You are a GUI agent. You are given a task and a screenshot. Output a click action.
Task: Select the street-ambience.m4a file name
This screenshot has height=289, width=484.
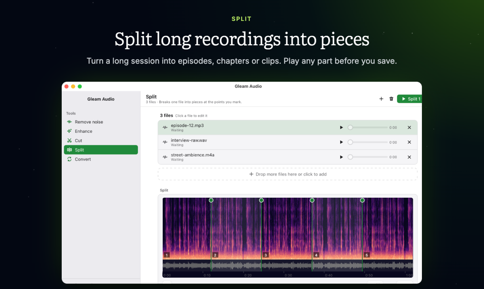[192, 155]
